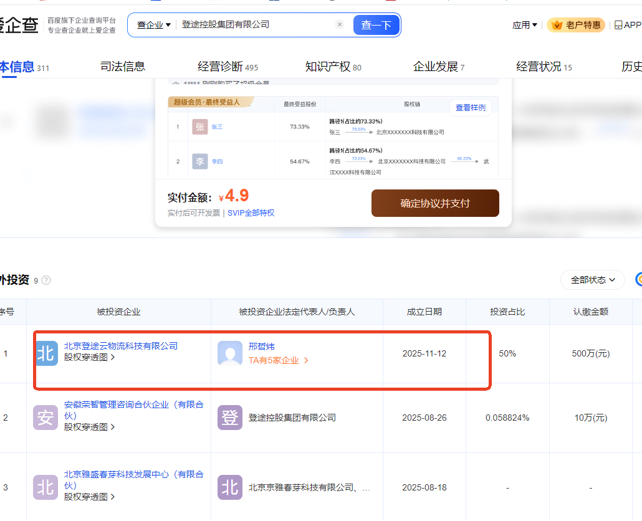Click into the company search input field
Image resolution: width=642 pixels, height=521 pixels.
pyautogui.click(x=256, y=25)
